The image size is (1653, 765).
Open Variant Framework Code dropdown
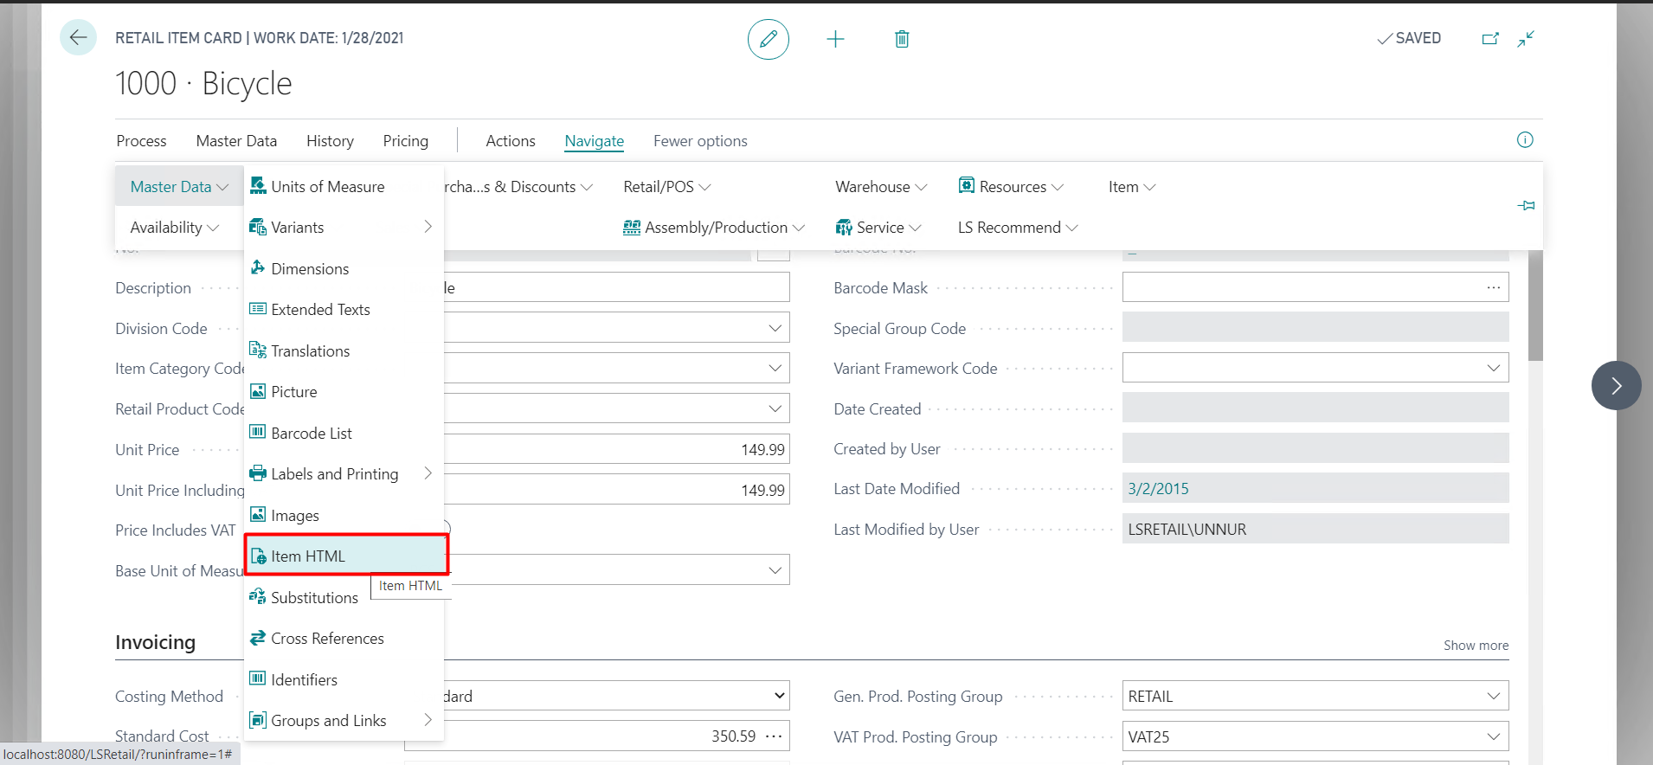pyautogui.click(x=1493, y=368)
